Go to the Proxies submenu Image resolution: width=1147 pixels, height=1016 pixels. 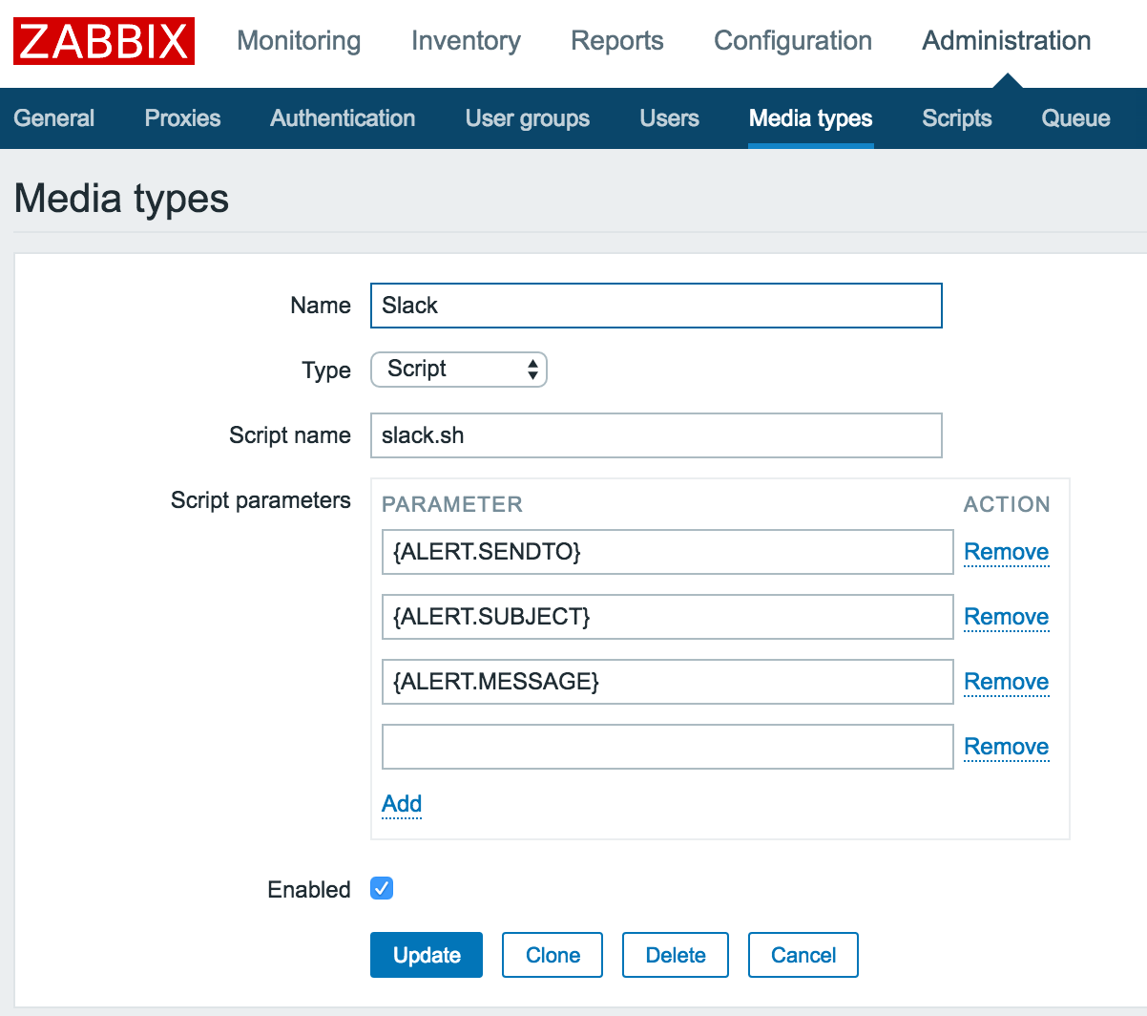pos(182,118)
